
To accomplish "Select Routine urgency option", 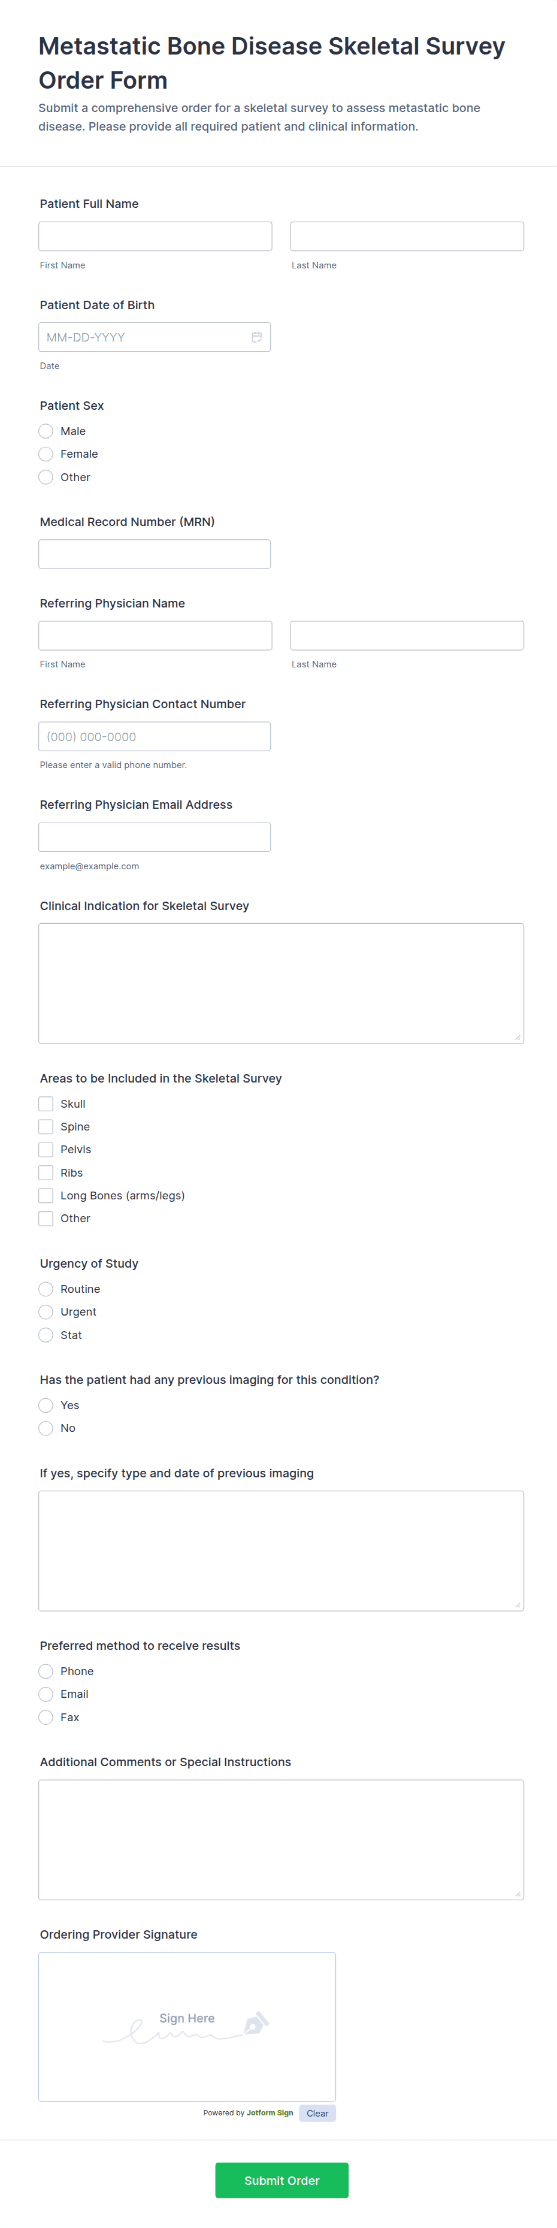I will [x=46, y=1289].
